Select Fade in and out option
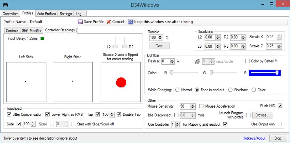The image size is (290, 143). (197, 90)
